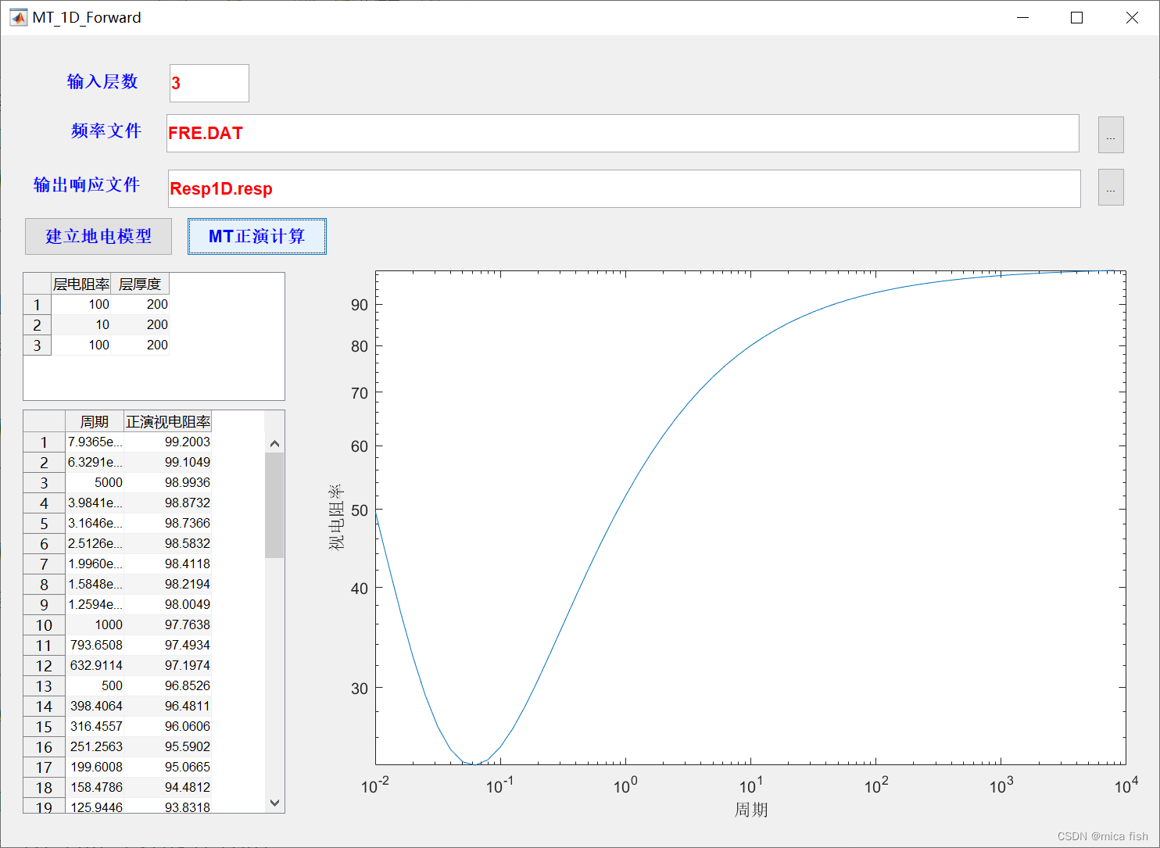This screenshot has height=848, width=1160.
Task: Click result cell 95.0665
Action: [x=168, y=767]
